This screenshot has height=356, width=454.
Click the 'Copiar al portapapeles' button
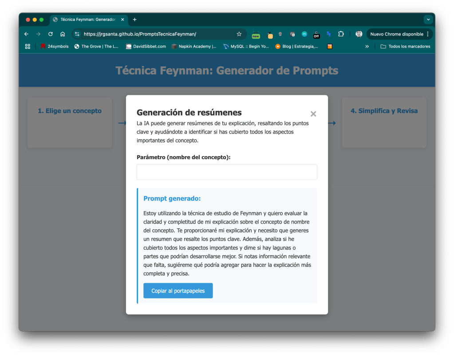(x=178, y=290)
